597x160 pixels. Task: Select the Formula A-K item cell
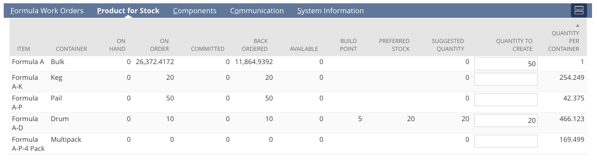[x=25, y=82]
